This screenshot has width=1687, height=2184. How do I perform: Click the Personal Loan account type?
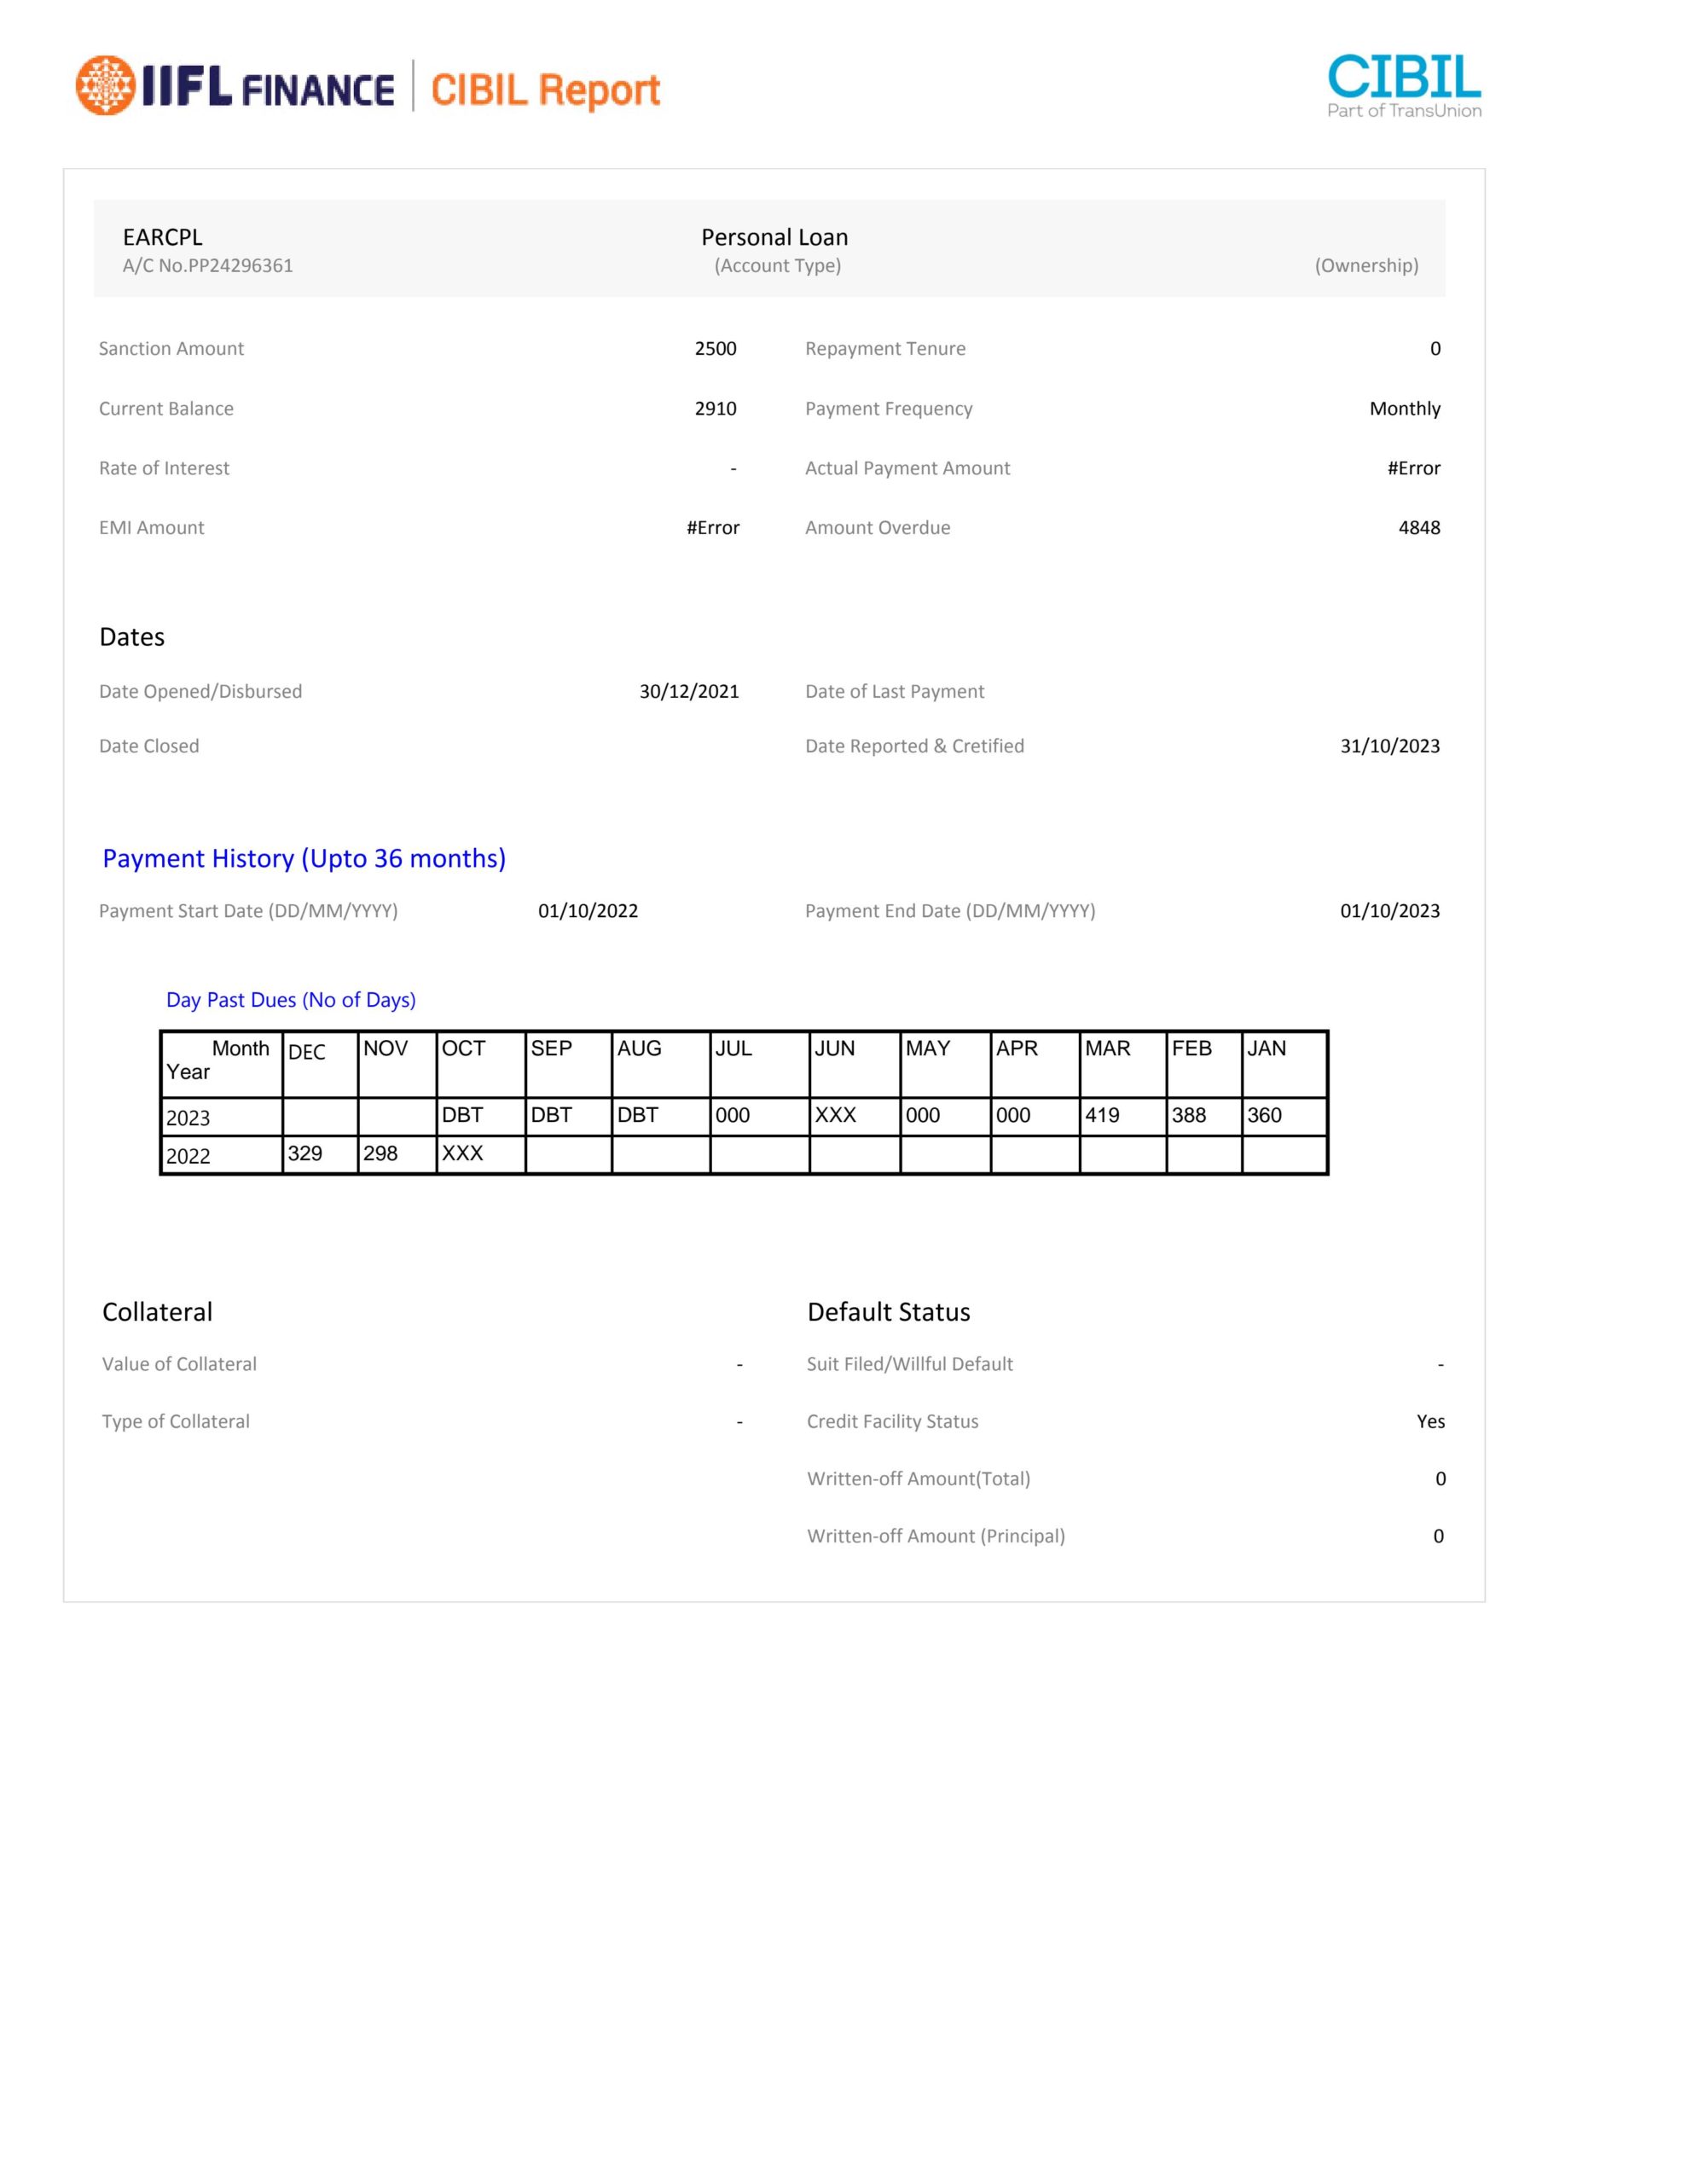[774, 237]
